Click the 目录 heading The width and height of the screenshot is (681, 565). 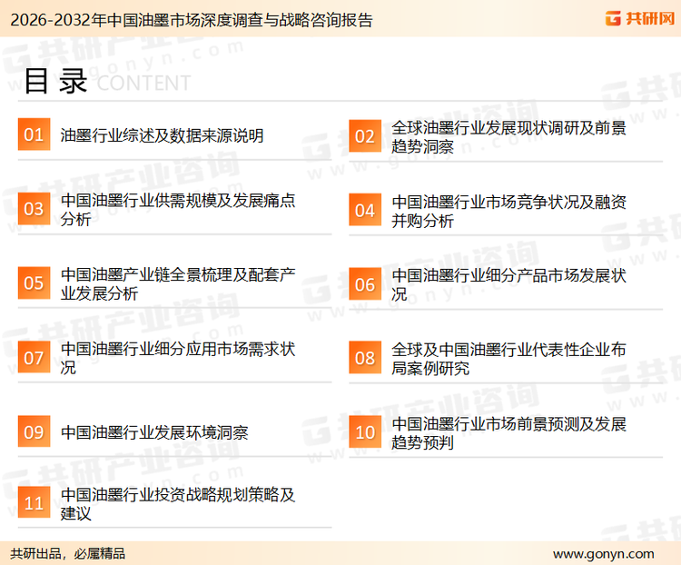(x=55, y=81)
